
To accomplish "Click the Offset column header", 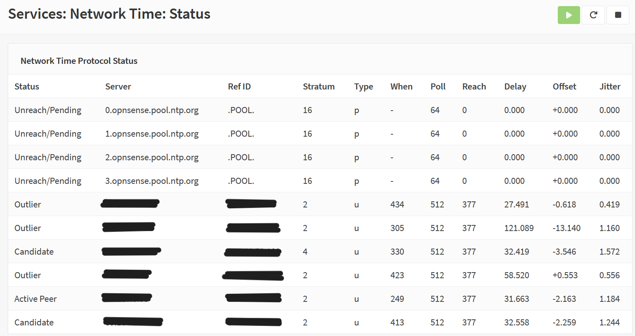I will (564, 87).
